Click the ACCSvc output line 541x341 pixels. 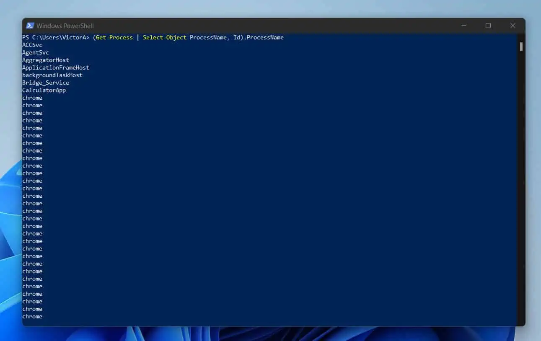32,45
